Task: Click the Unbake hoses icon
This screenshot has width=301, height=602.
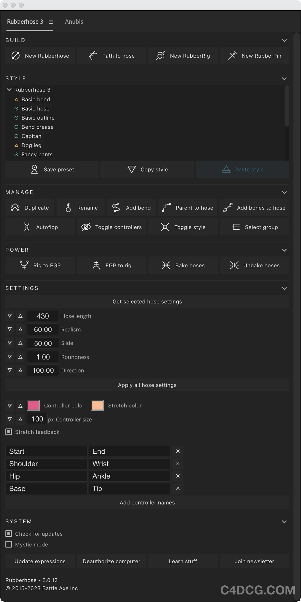Action: coord(234,265)
